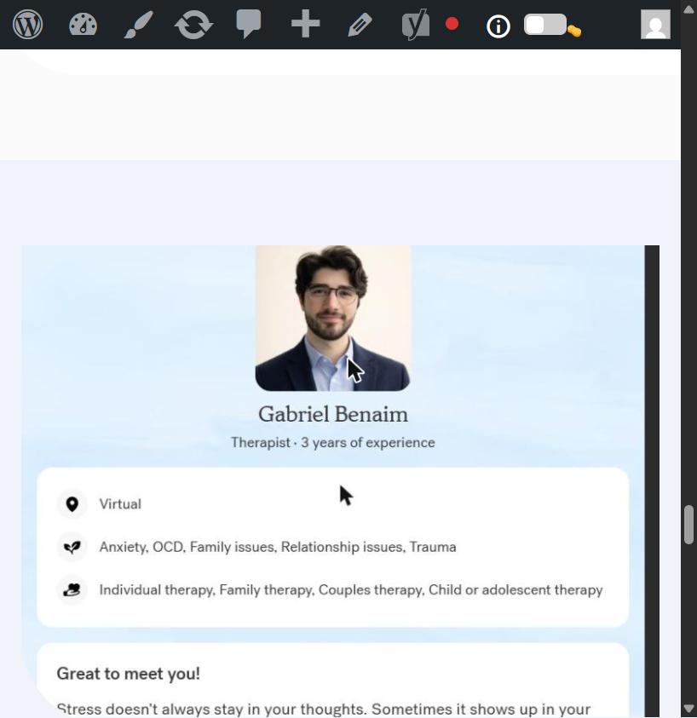The width and height of the screenshot is (697, 718).
Task: Click 'Therapist · 3 years of experience' text
Action: (x=332, y=443)
